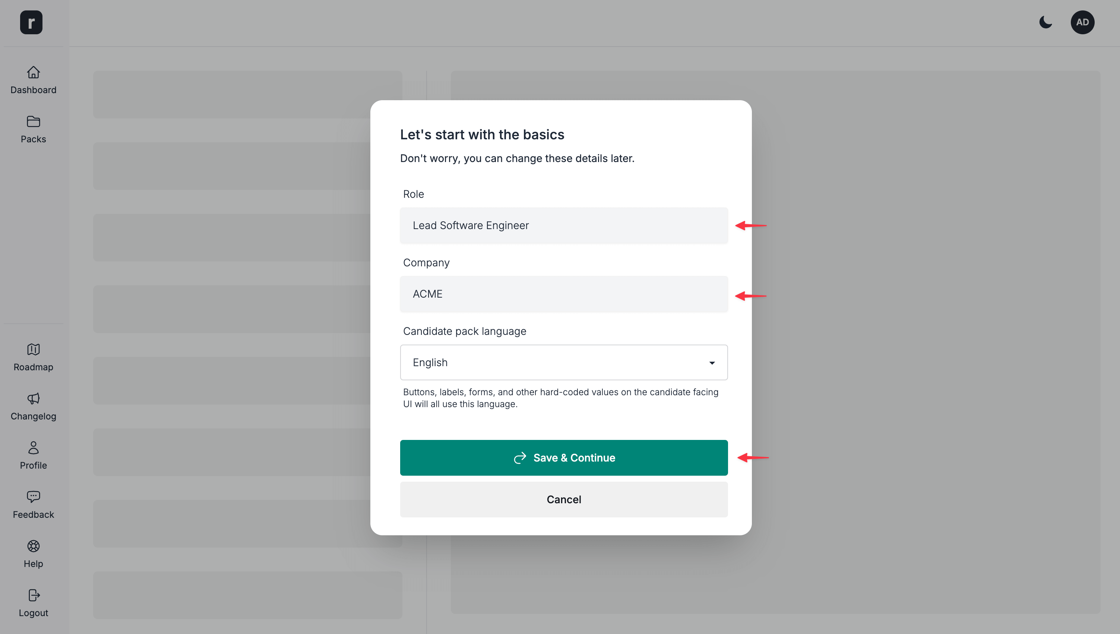Viewport: 1120px width, 634px height.
Task: Open the Help lifebuoy icon
Action: point(33,546)
